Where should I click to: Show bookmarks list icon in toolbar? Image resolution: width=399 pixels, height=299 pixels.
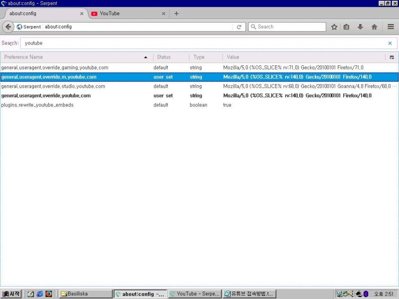(346, 27)
